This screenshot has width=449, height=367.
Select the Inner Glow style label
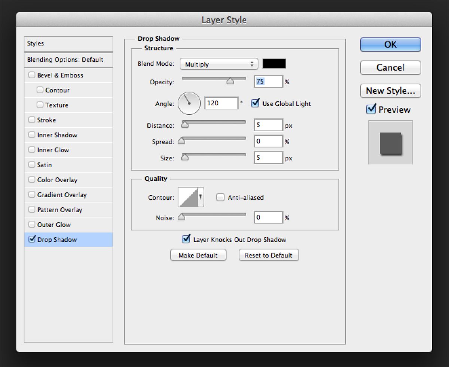click(x=53, y=150)
